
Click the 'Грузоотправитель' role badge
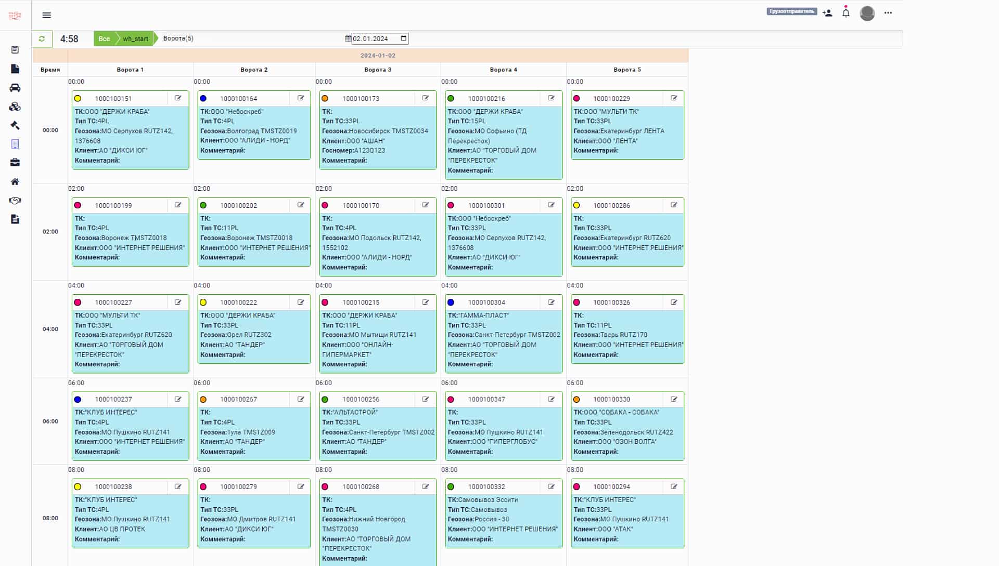791,11
